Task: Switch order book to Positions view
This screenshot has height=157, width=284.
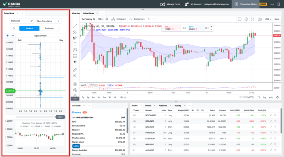Action: coord(49,28)
